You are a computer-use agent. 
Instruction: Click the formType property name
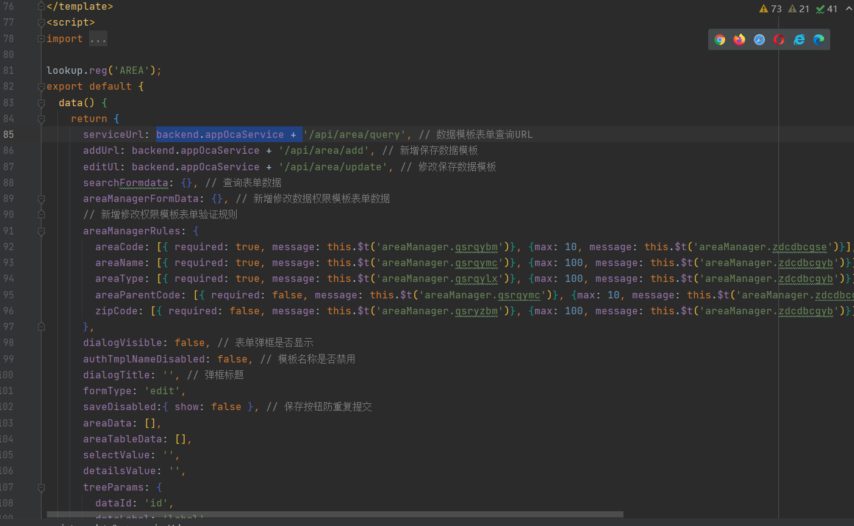107,391
